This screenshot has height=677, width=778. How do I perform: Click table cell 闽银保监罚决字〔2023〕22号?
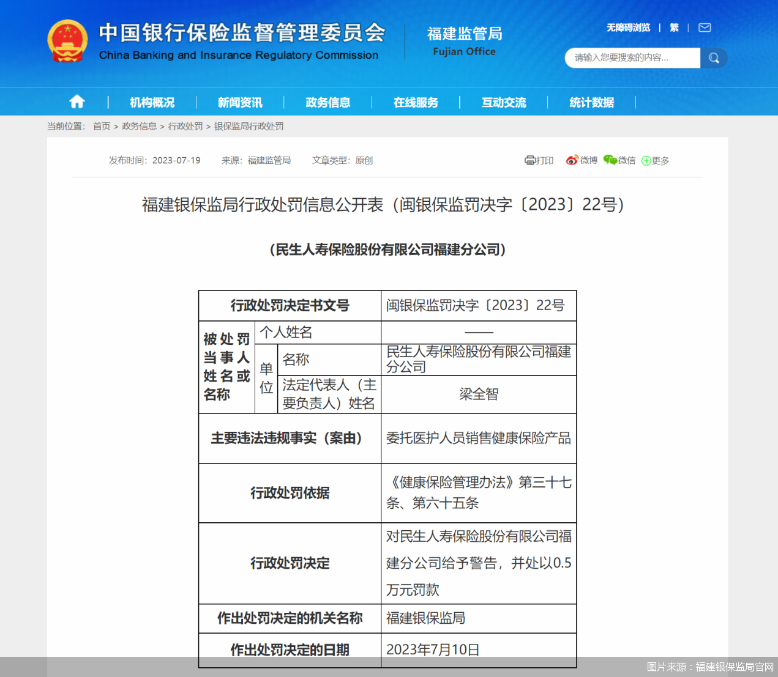pos(479,305)
